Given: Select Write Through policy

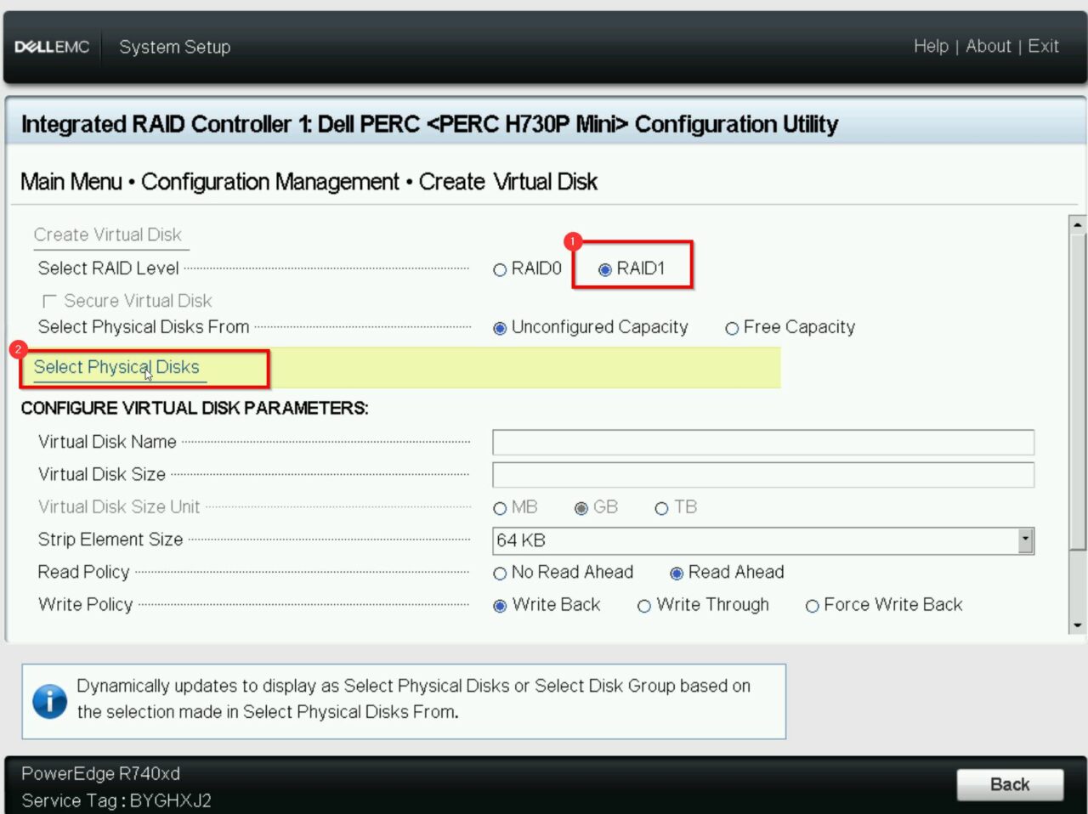Looking at the screenshot, I should tap(644, 606).
